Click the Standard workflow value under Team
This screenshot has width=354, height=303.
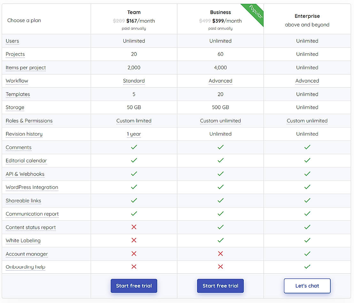[x=134, y=81]
